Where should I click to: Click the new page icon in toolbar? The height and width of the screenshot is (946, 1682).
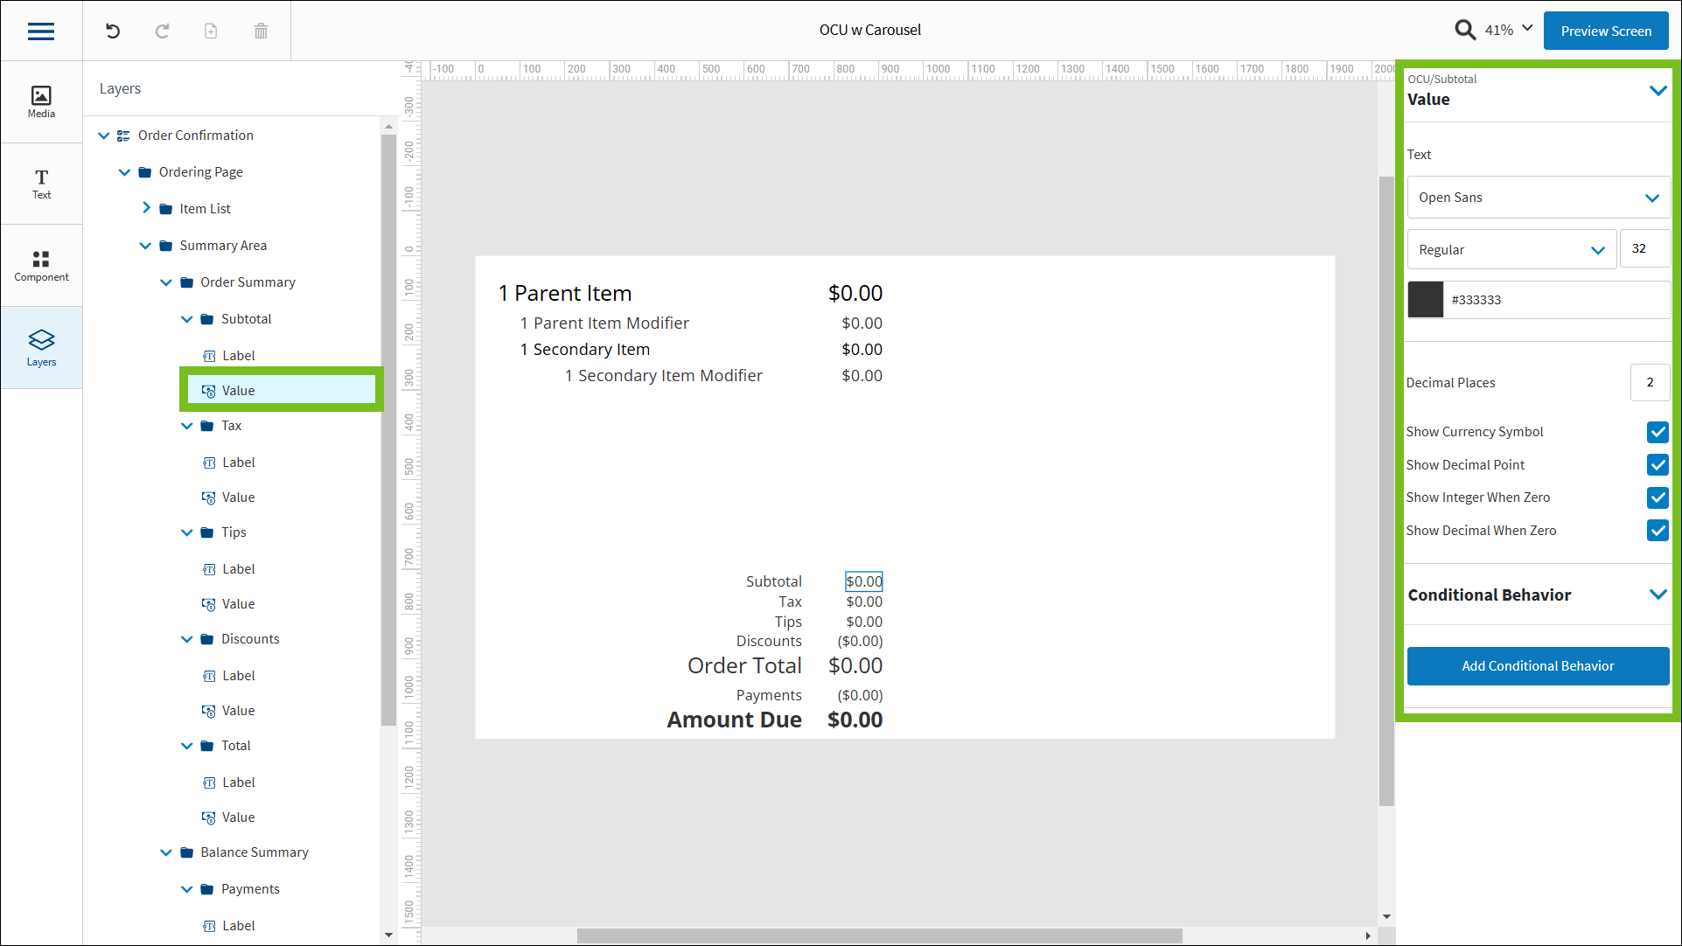tap(210, 30)
